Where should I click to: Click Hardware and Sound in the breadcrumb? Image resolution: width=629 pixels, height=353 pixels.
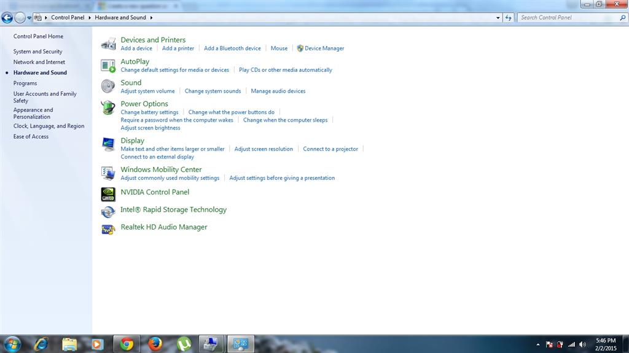[x=120, y=18]
